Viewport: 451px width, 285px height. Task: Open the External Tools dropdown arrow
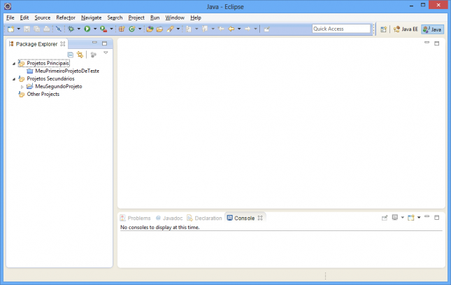point(112,29)
